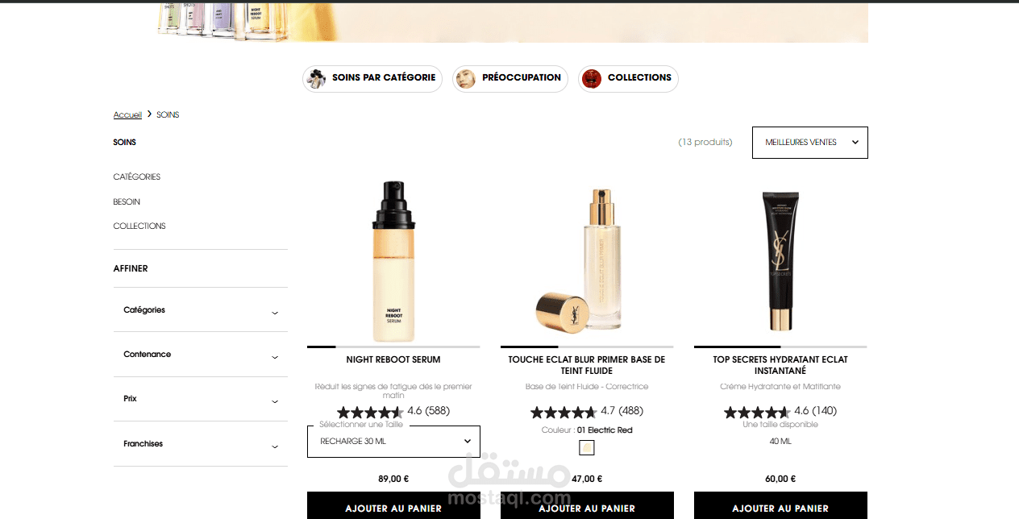
Task: Click the star rating of Touche Eclat Blur Primer
Action: [x=564, y=412]
